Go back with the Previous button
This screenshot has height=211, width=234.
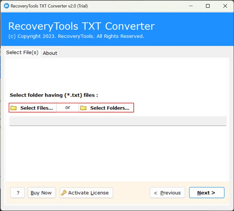167,193
